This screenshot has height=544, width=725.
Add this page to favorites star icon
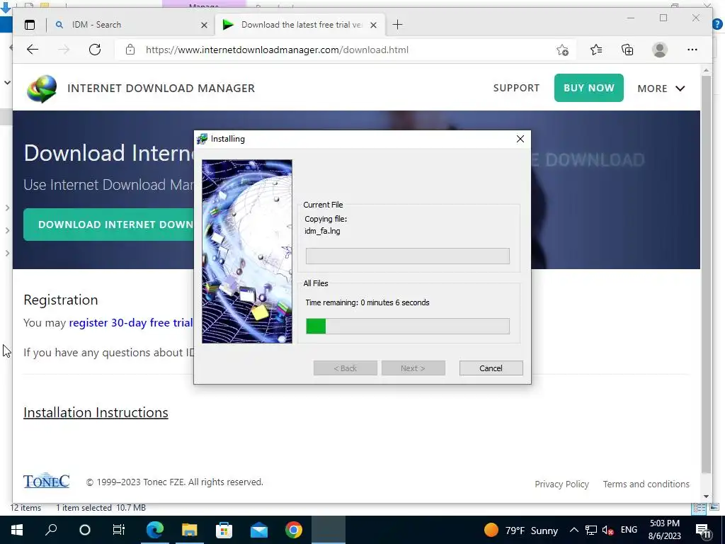pyautogui.click(x=562, y=50)
